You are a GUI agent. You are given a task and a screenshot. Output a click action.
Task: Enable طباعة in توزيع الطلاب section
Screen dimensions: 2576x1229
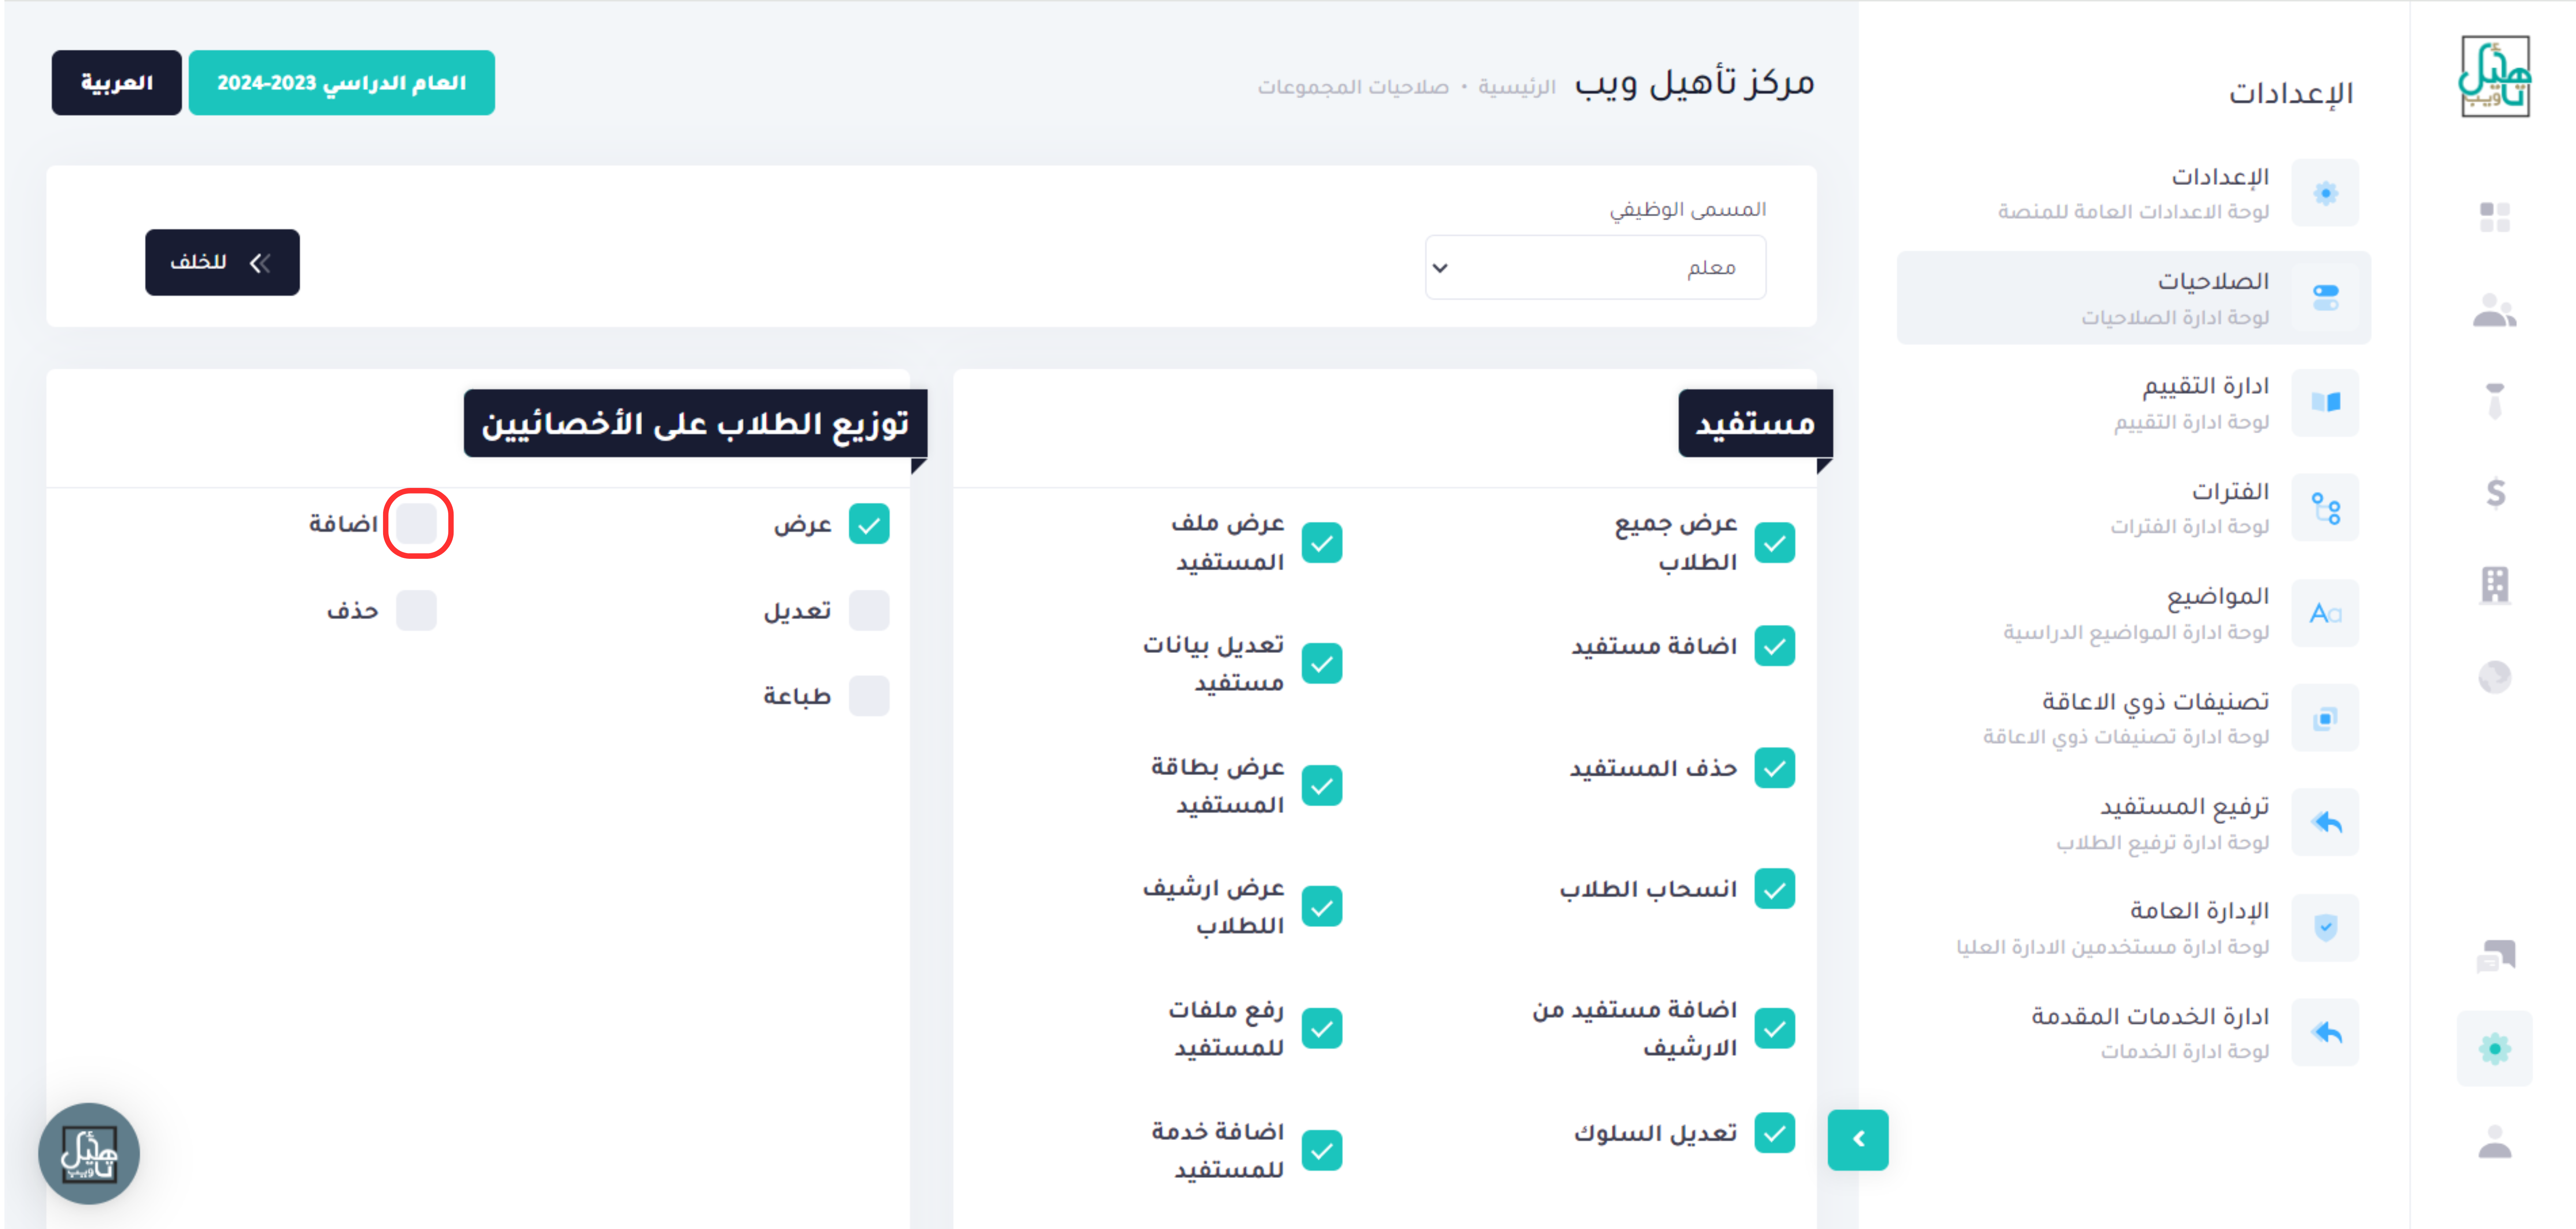[868, 696]
